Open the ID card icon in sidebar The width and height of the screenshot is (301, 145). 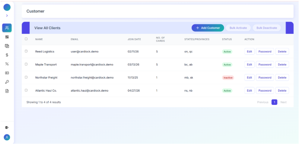coord(7,73)
